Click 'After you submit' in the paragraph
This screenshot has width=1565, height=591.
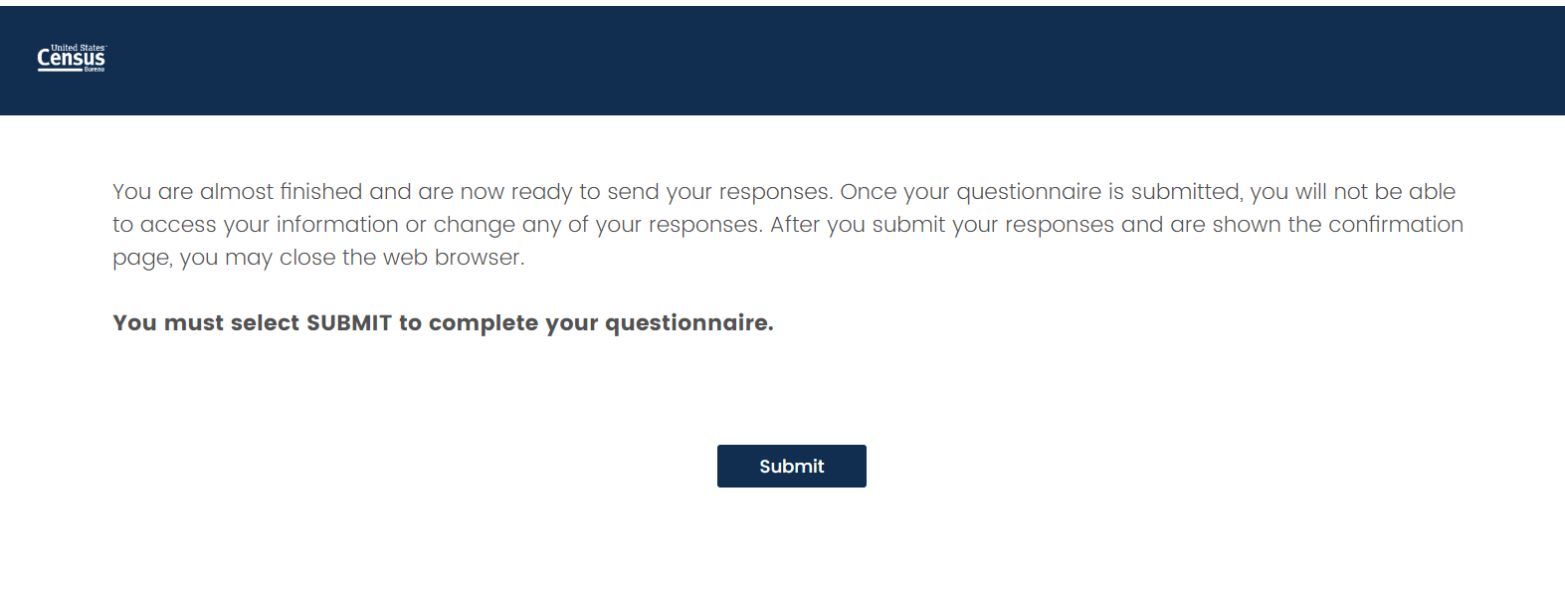(857, 225)
